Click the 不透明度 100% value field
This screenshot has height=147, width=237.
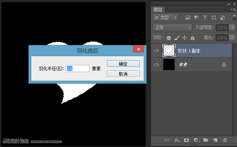222,28
